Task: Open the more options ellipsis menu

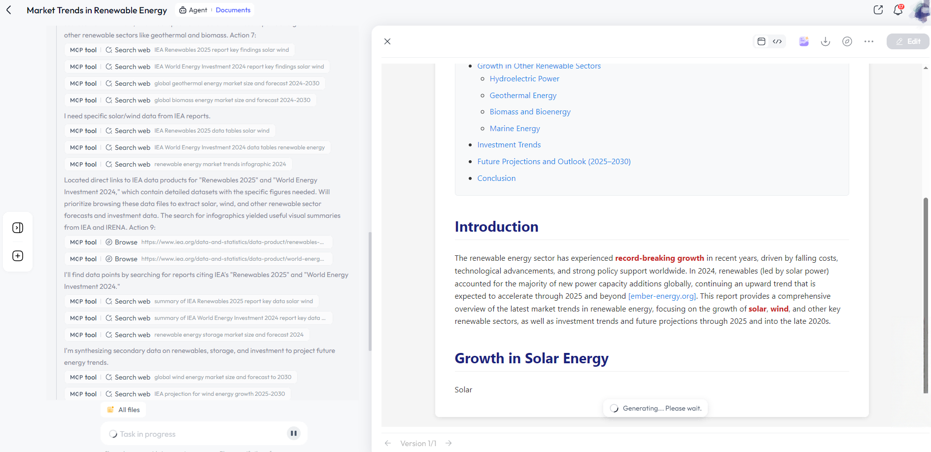Action: pos(869,41)
